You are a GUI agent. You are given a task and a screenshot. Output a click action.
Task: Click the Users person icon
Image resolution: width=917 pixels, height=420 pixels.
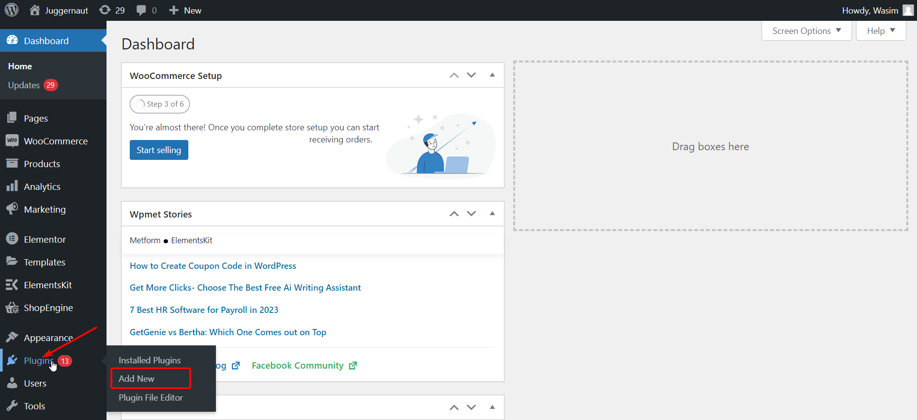pyautogui.click(x=12, y=383)
